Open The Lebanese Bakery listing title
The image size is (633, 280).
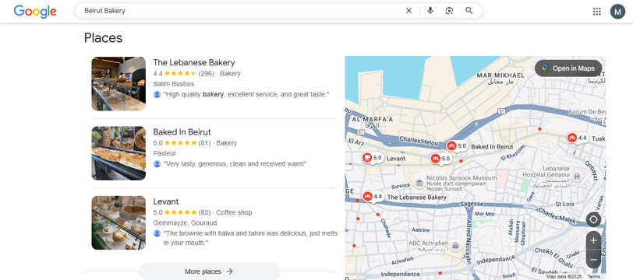click(x=194, y=62)
